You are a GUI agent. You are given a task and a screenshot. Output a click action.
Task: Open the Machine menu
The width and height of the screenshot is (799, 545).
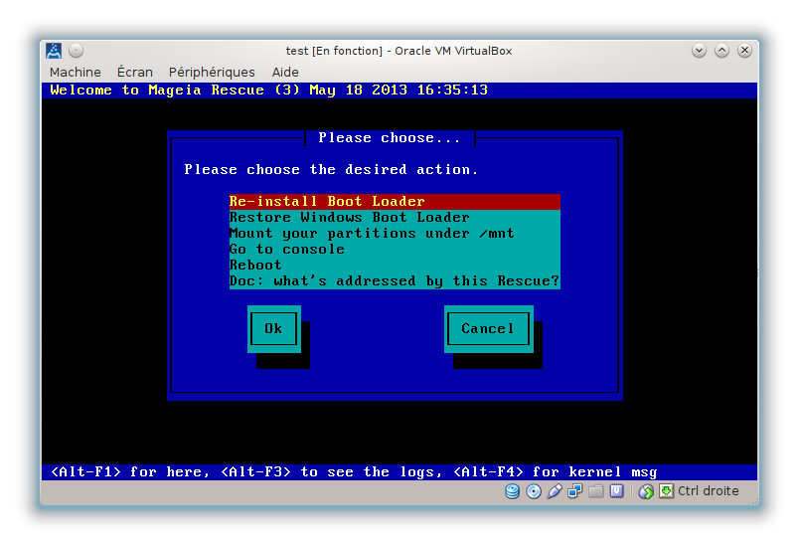click(76, 72)
